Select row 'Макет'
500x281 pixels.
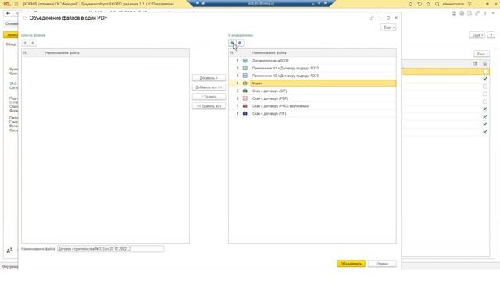[312, 84]
